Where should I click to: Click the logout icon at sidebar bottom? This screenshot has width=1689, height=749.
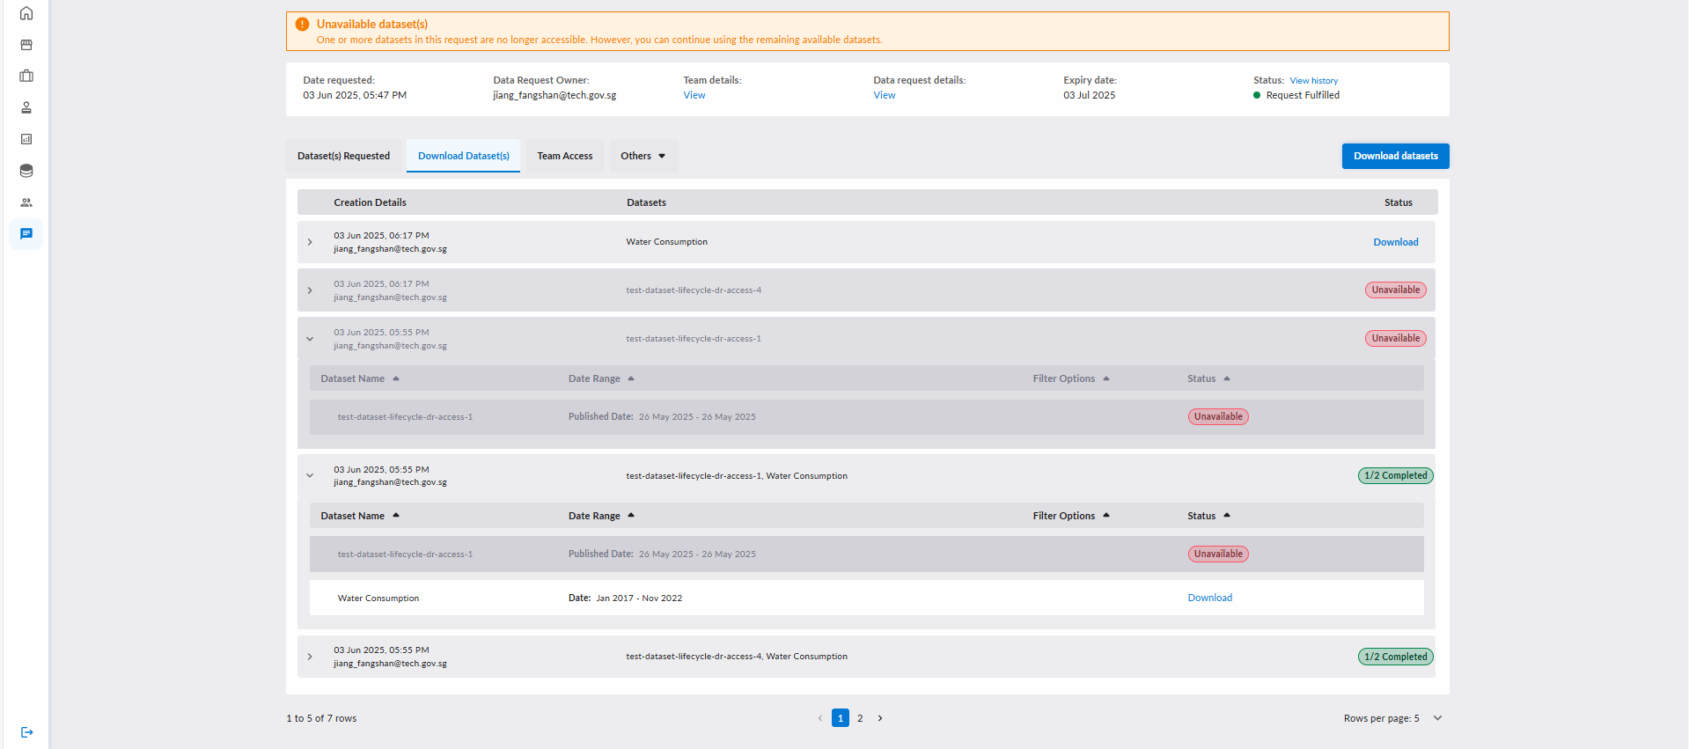(x=26, y=732)
